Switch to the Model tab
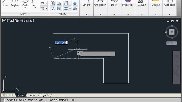 point(21,95)
